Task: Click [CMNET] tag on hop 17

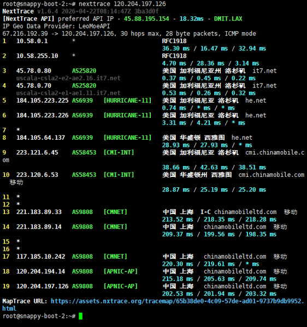Action: pos(115,257)
